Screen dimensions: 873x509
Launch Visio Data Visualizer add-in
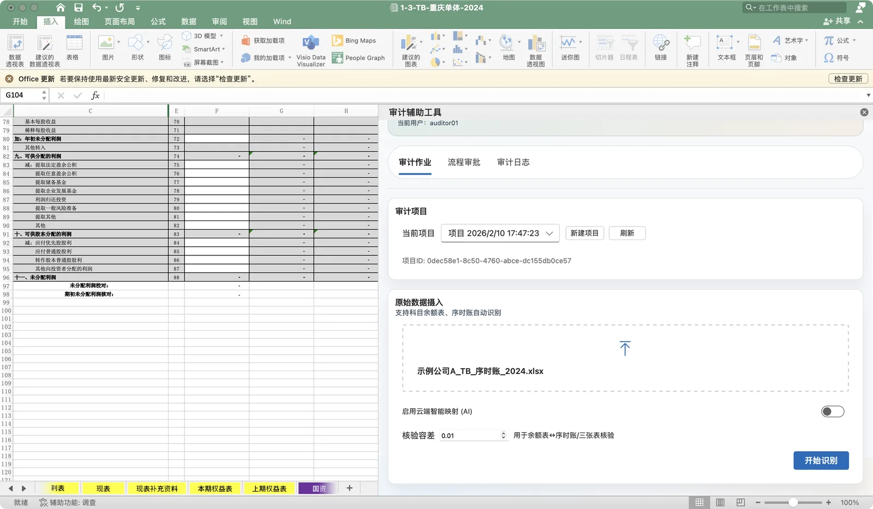coord(310,50)
